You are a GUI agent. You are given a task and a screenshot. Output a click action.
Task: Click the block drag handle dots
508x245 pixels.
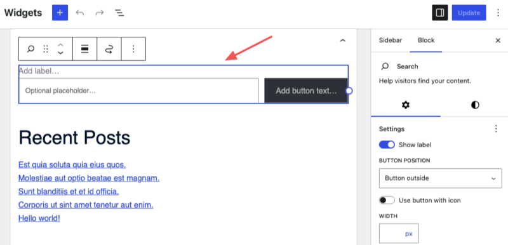(x=46, y=49)
